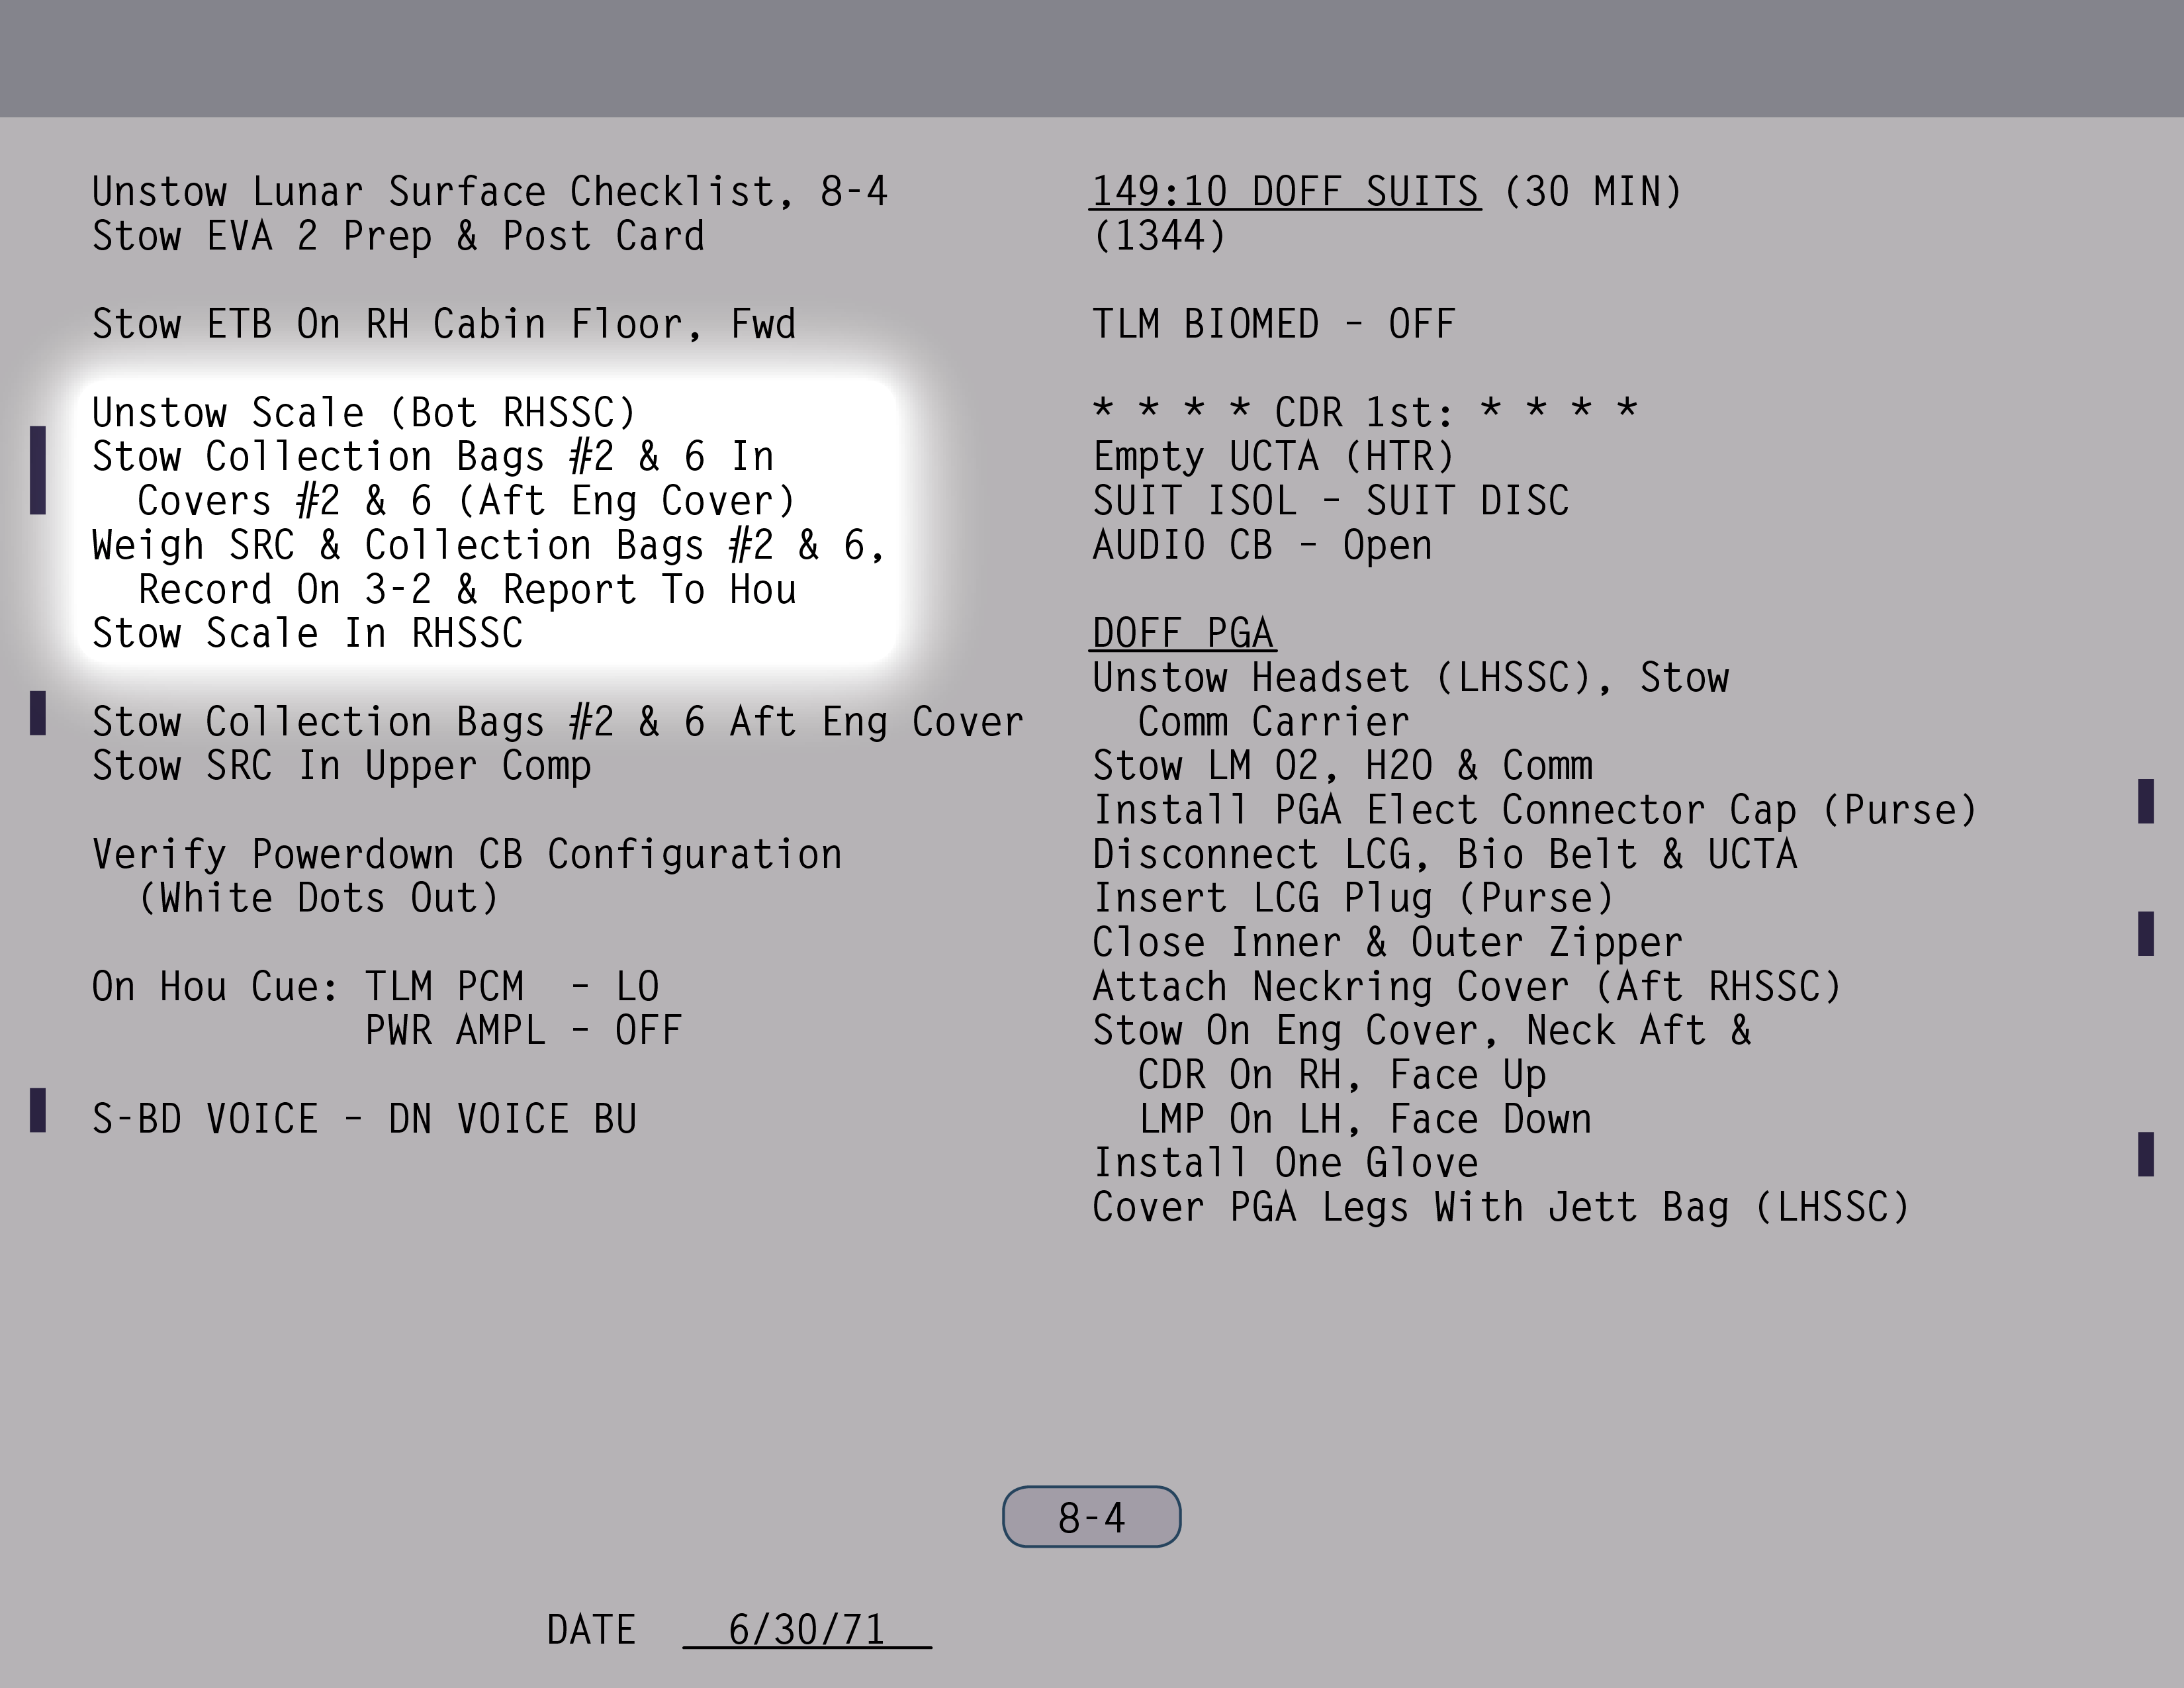
Task: Click change bar next to S-BD VOICE line
Action: [x=38, y=1110]
